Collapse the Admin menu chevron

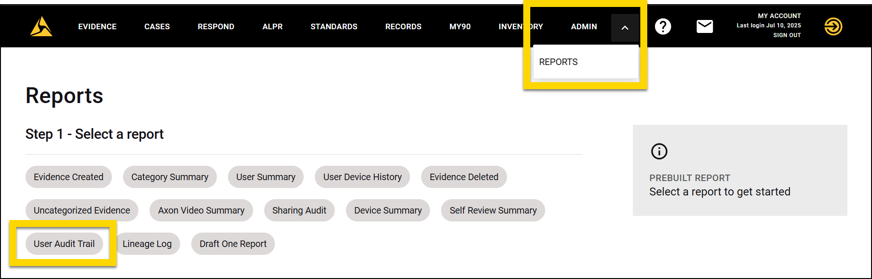click(625, 27)
